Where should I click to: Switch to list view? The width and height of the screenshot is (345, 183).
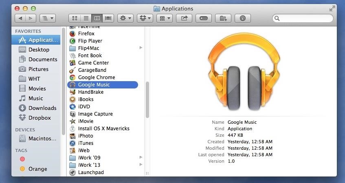[86, 18]
